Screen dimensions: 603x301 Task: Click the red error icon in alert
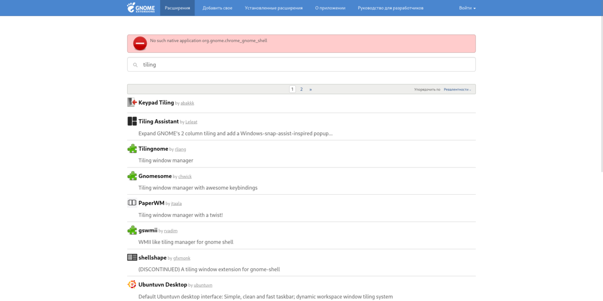point(140,44)
